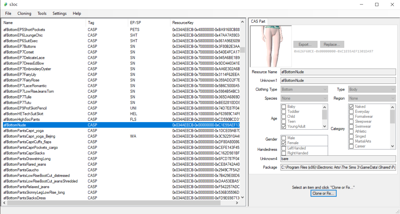Viewport: 400px width, 214px height.
Task: Click the s3oc app icon in title bar
Action: click(x=6, y=4)
